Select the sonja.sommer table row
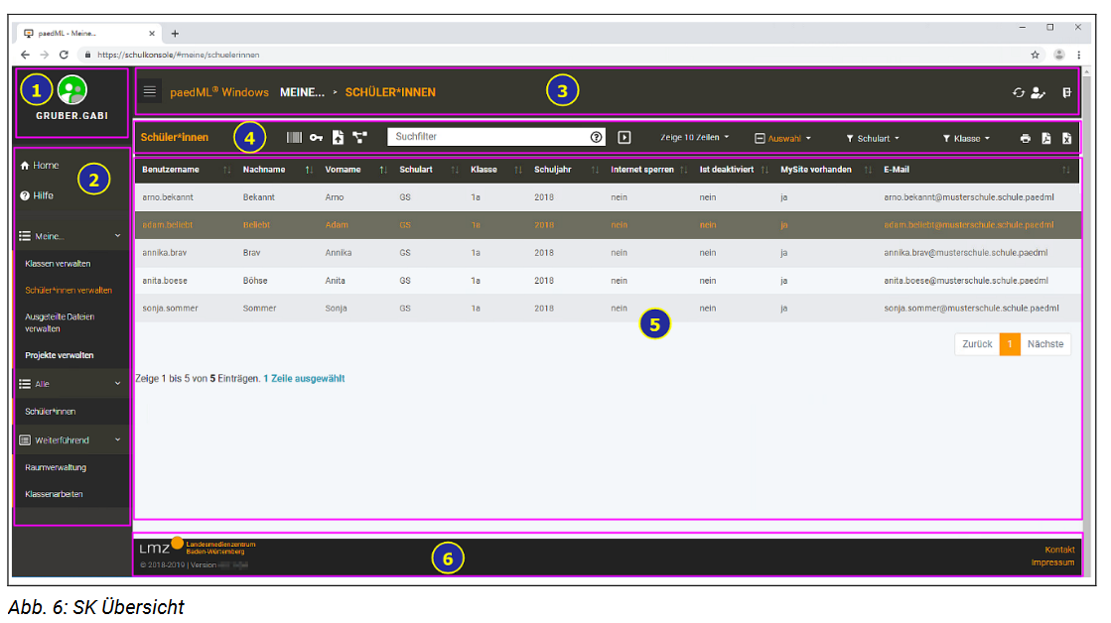This screenshot has width=1111, height=623. [x=608, y=309]
